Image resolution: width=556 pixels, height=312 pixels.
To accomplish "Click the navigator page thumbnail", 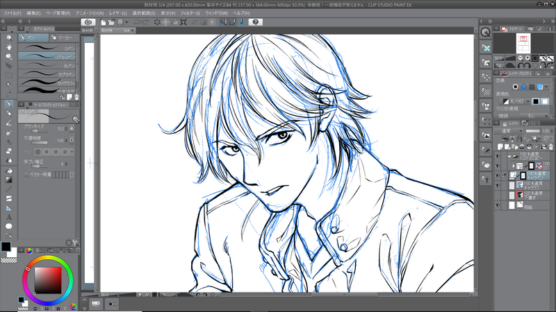I will [x=523, y=43].
